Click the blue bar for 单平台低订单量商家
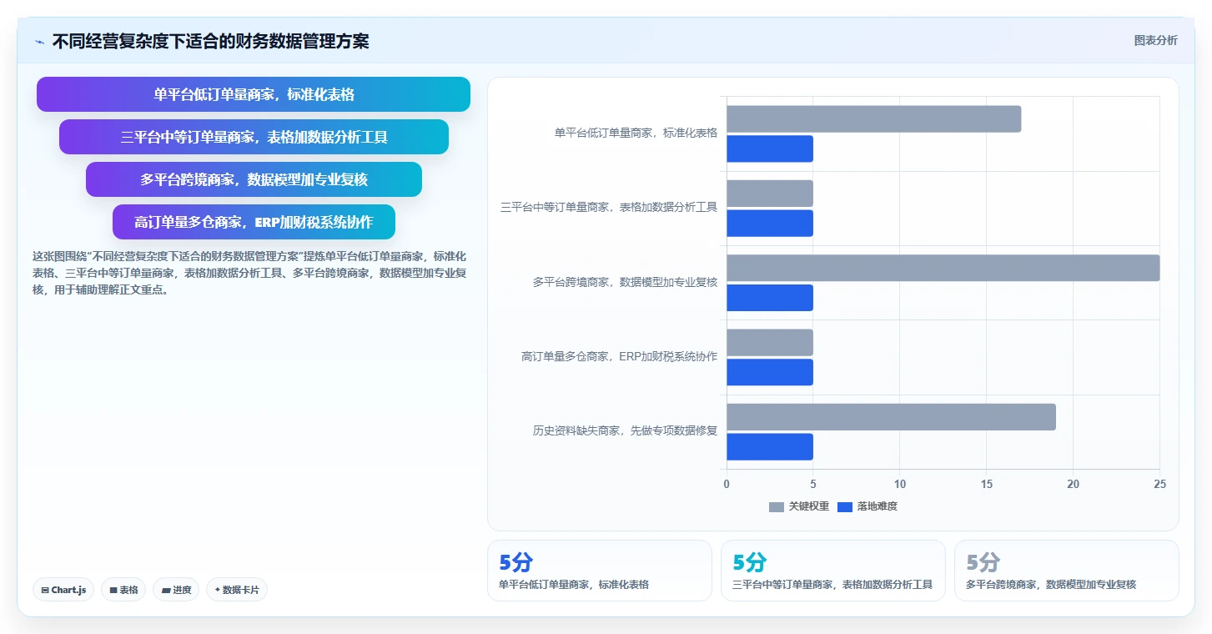This screenshot has height=634, width=1212. pos(770,148)
